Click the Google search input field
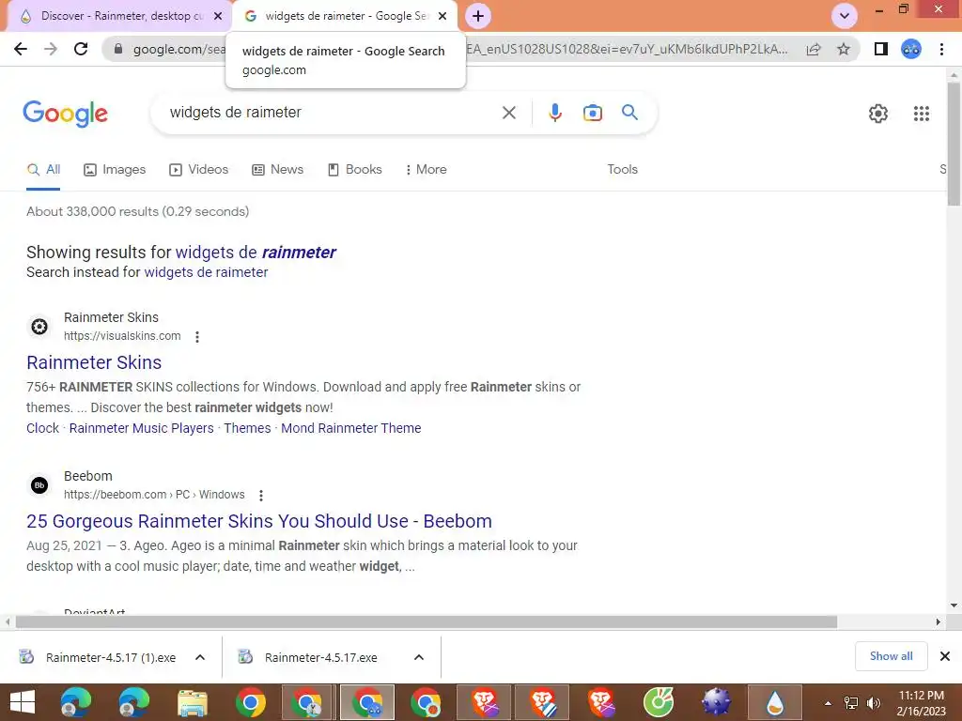The height and width of the screenshot is (721, 962). (332, 113)
